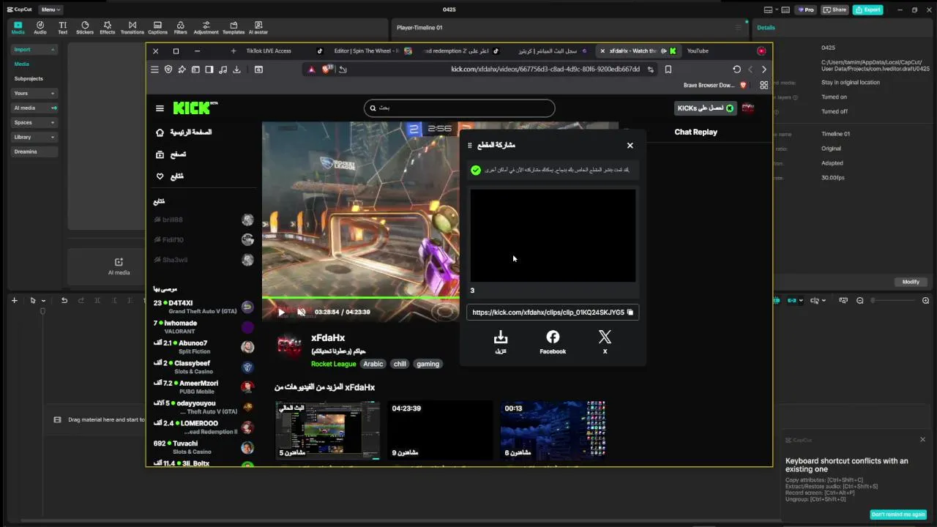This screenshot has width=937, height=527.
Task: Open the Filters panel in CapCut
Action: click(180, 27)
